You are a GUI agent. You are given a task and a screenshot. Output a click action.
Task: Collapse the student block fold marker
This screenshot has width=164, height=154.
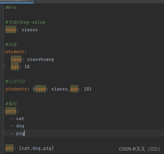3,52
